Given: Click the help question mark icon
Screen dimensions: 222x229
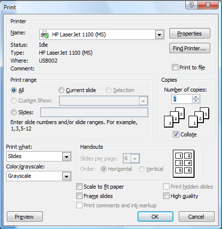Looking at the screenshot, I should point(192,5).
